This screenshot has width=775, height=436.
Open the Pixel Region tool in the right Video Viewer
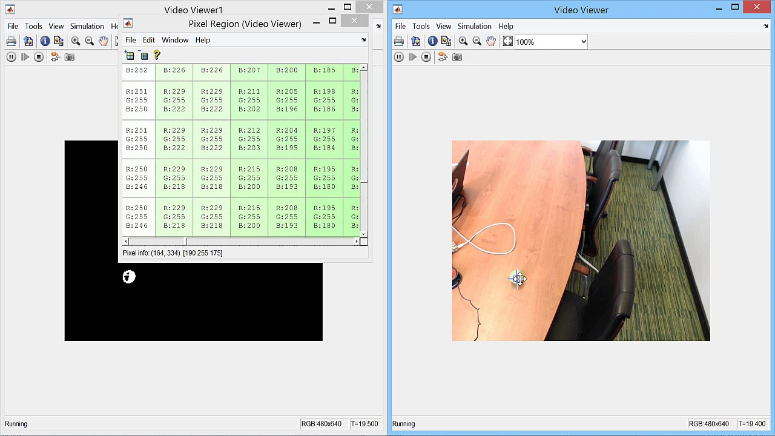446,41
